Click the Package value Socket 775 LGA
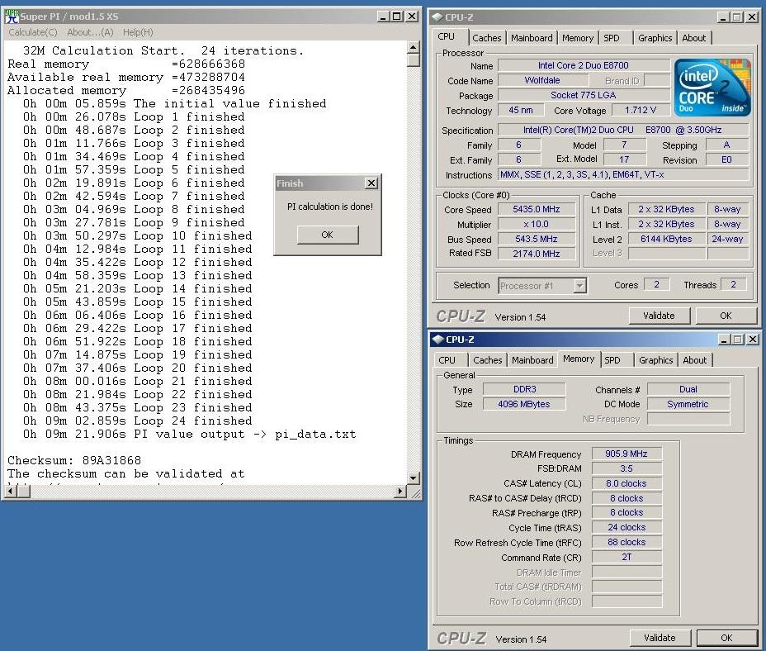This screenshot has width=766, height=651. click(584, 95)
